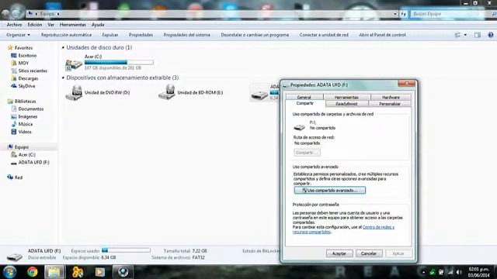
Task: Select the ADATA removable drive icon in file list
Action: tap(259, 95)
